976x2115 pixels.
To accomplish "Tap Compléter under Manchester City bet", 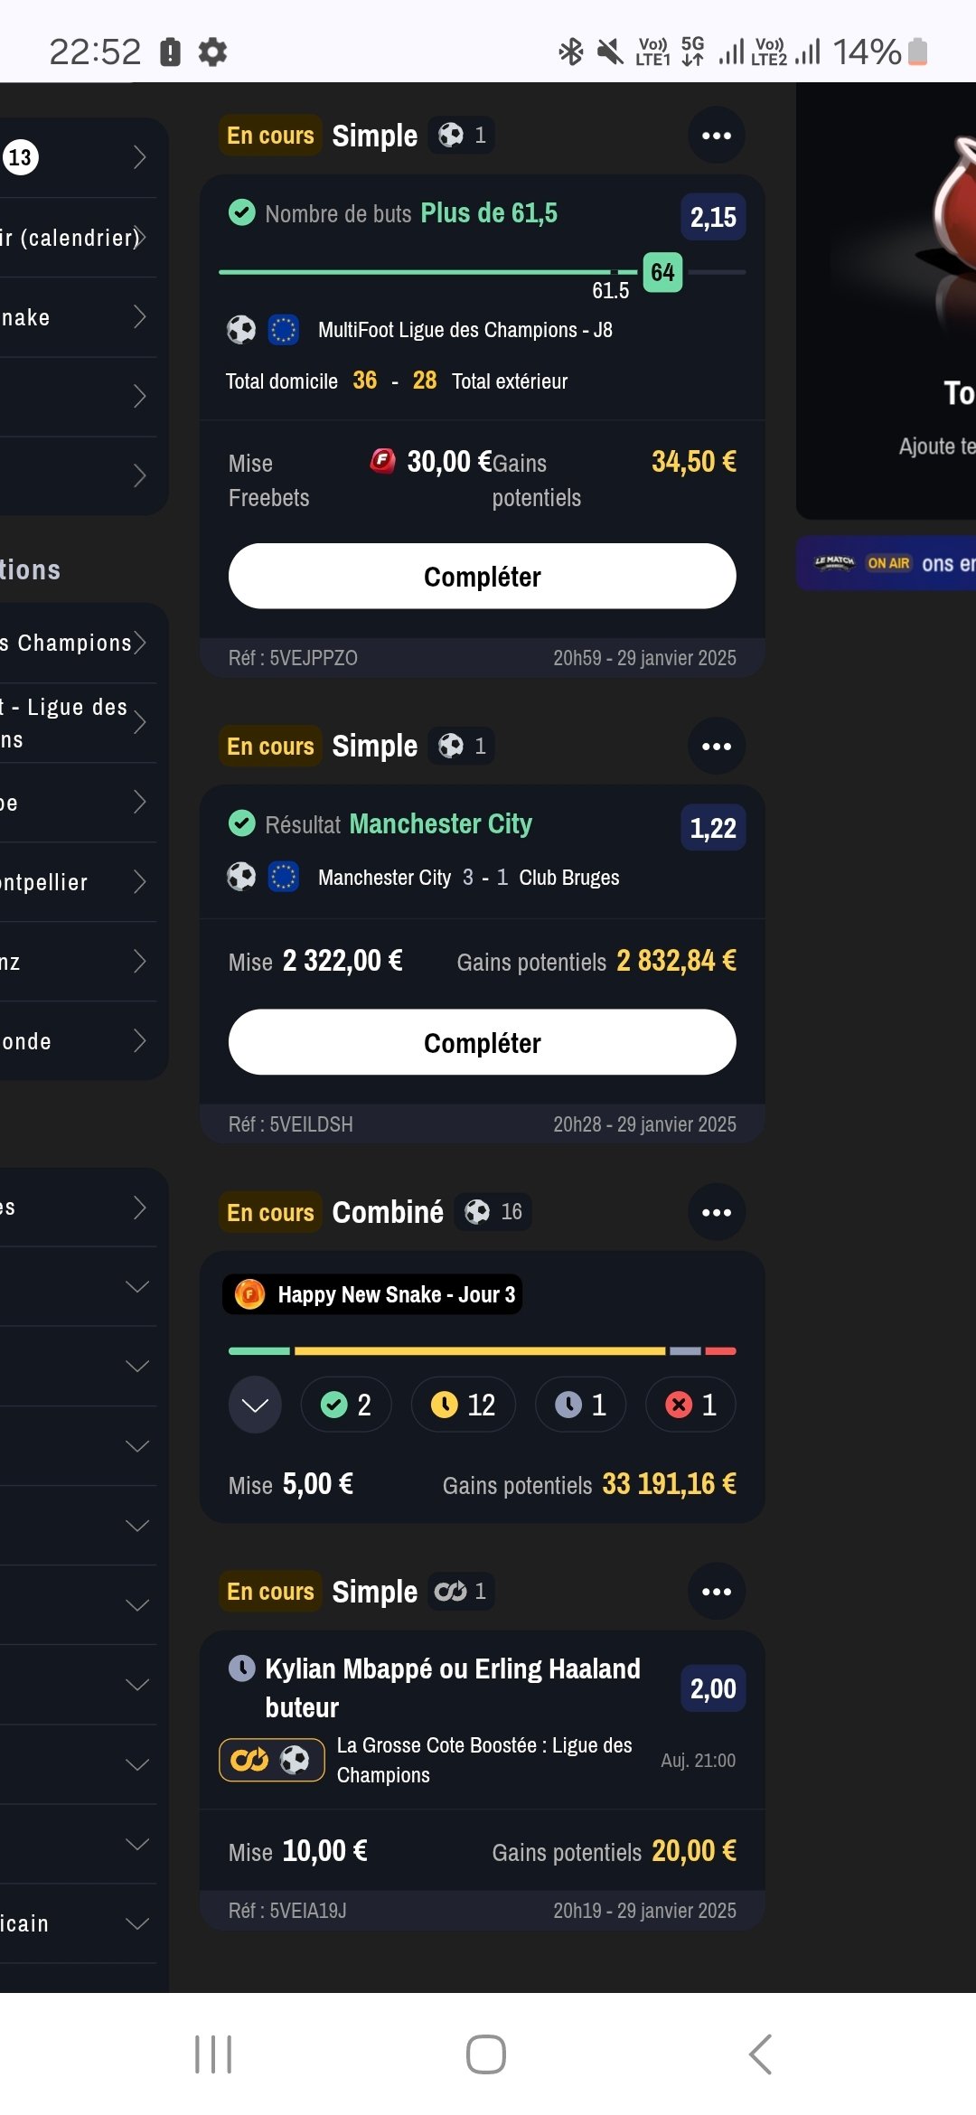I will (x=483, y=1042).
